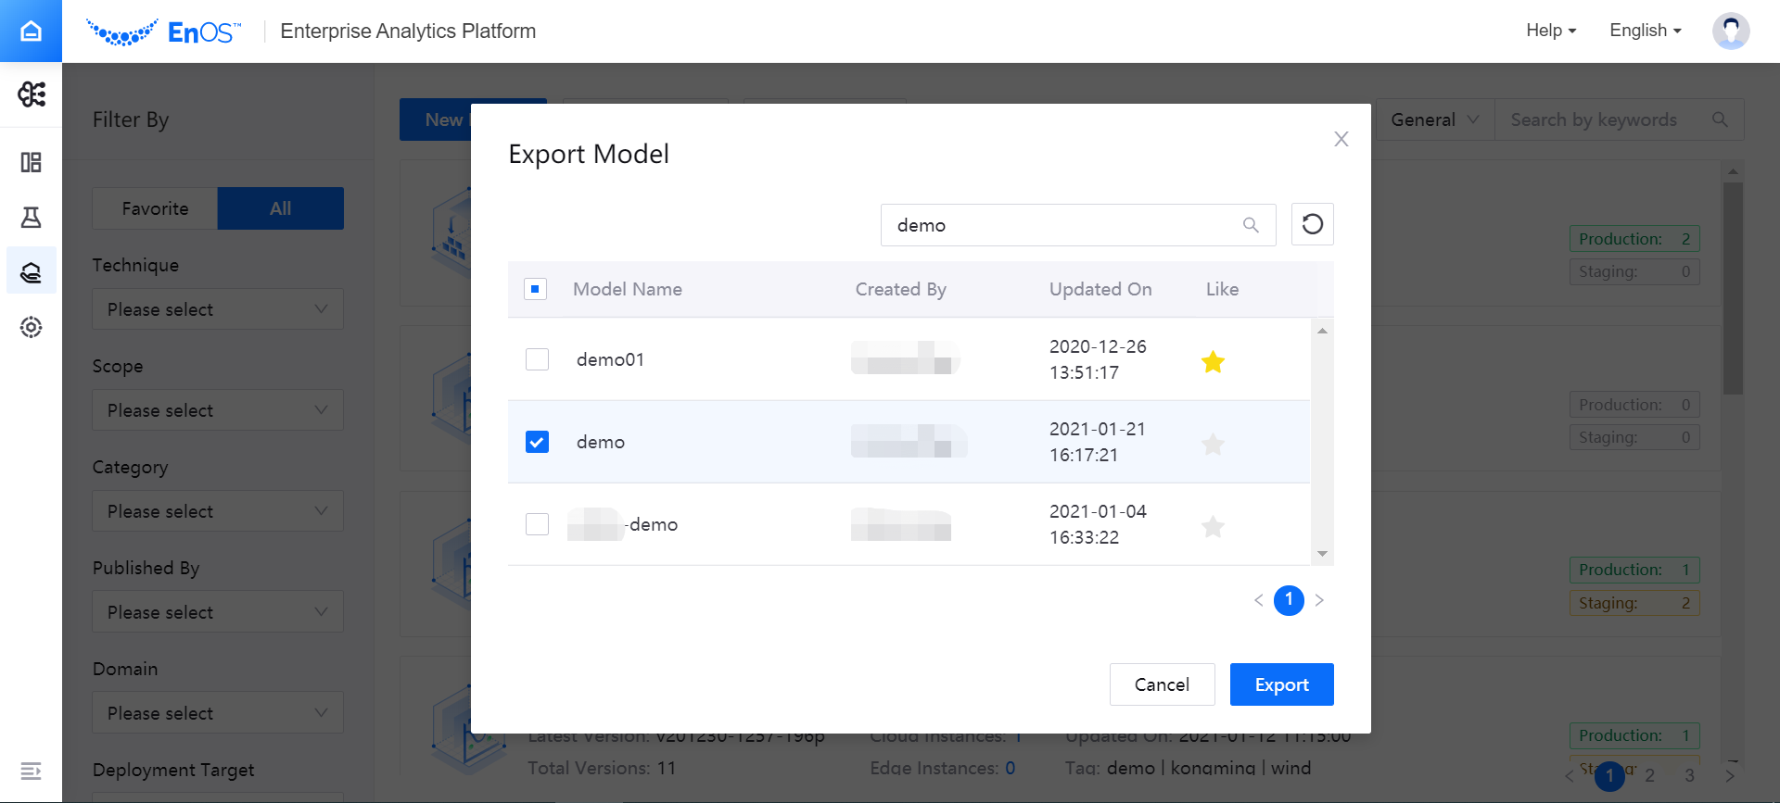Click the Updated On column header
The width and height of the screenshot is (1780, 803).
(1100, 289)
